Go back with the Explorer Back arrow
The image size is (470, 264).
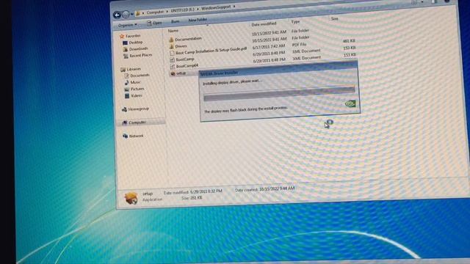tap(117, 15)
